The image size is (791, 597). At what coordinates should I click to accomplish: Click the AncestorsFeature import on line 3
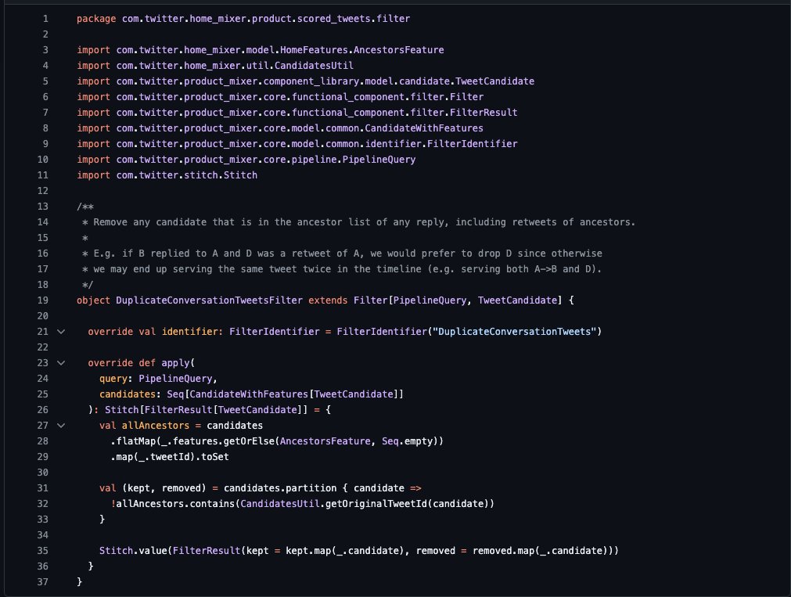coord(398,50)
